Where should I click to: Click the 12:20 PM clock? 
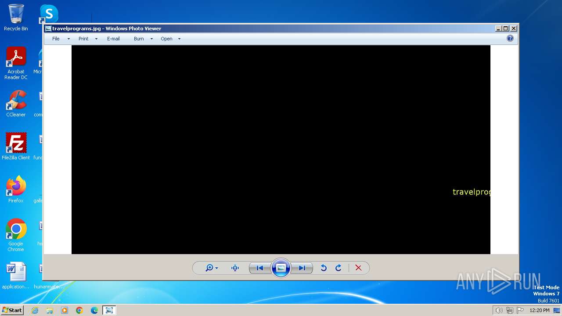click(540, 310)
